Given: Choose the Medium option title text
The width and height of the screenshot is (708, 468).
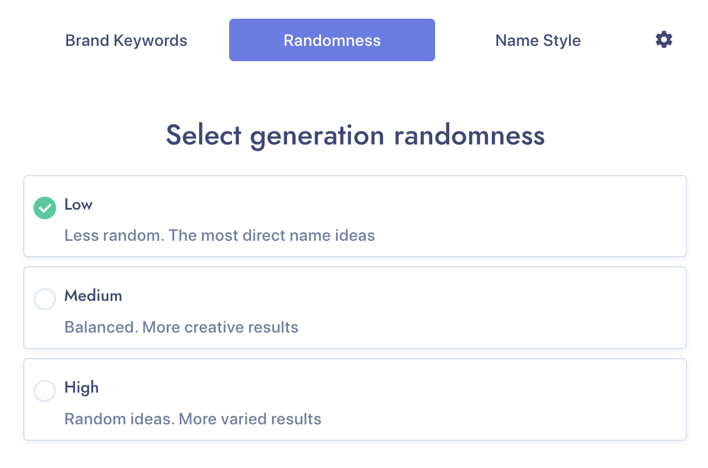Looking at the screenshot, I should pos(93,296).
